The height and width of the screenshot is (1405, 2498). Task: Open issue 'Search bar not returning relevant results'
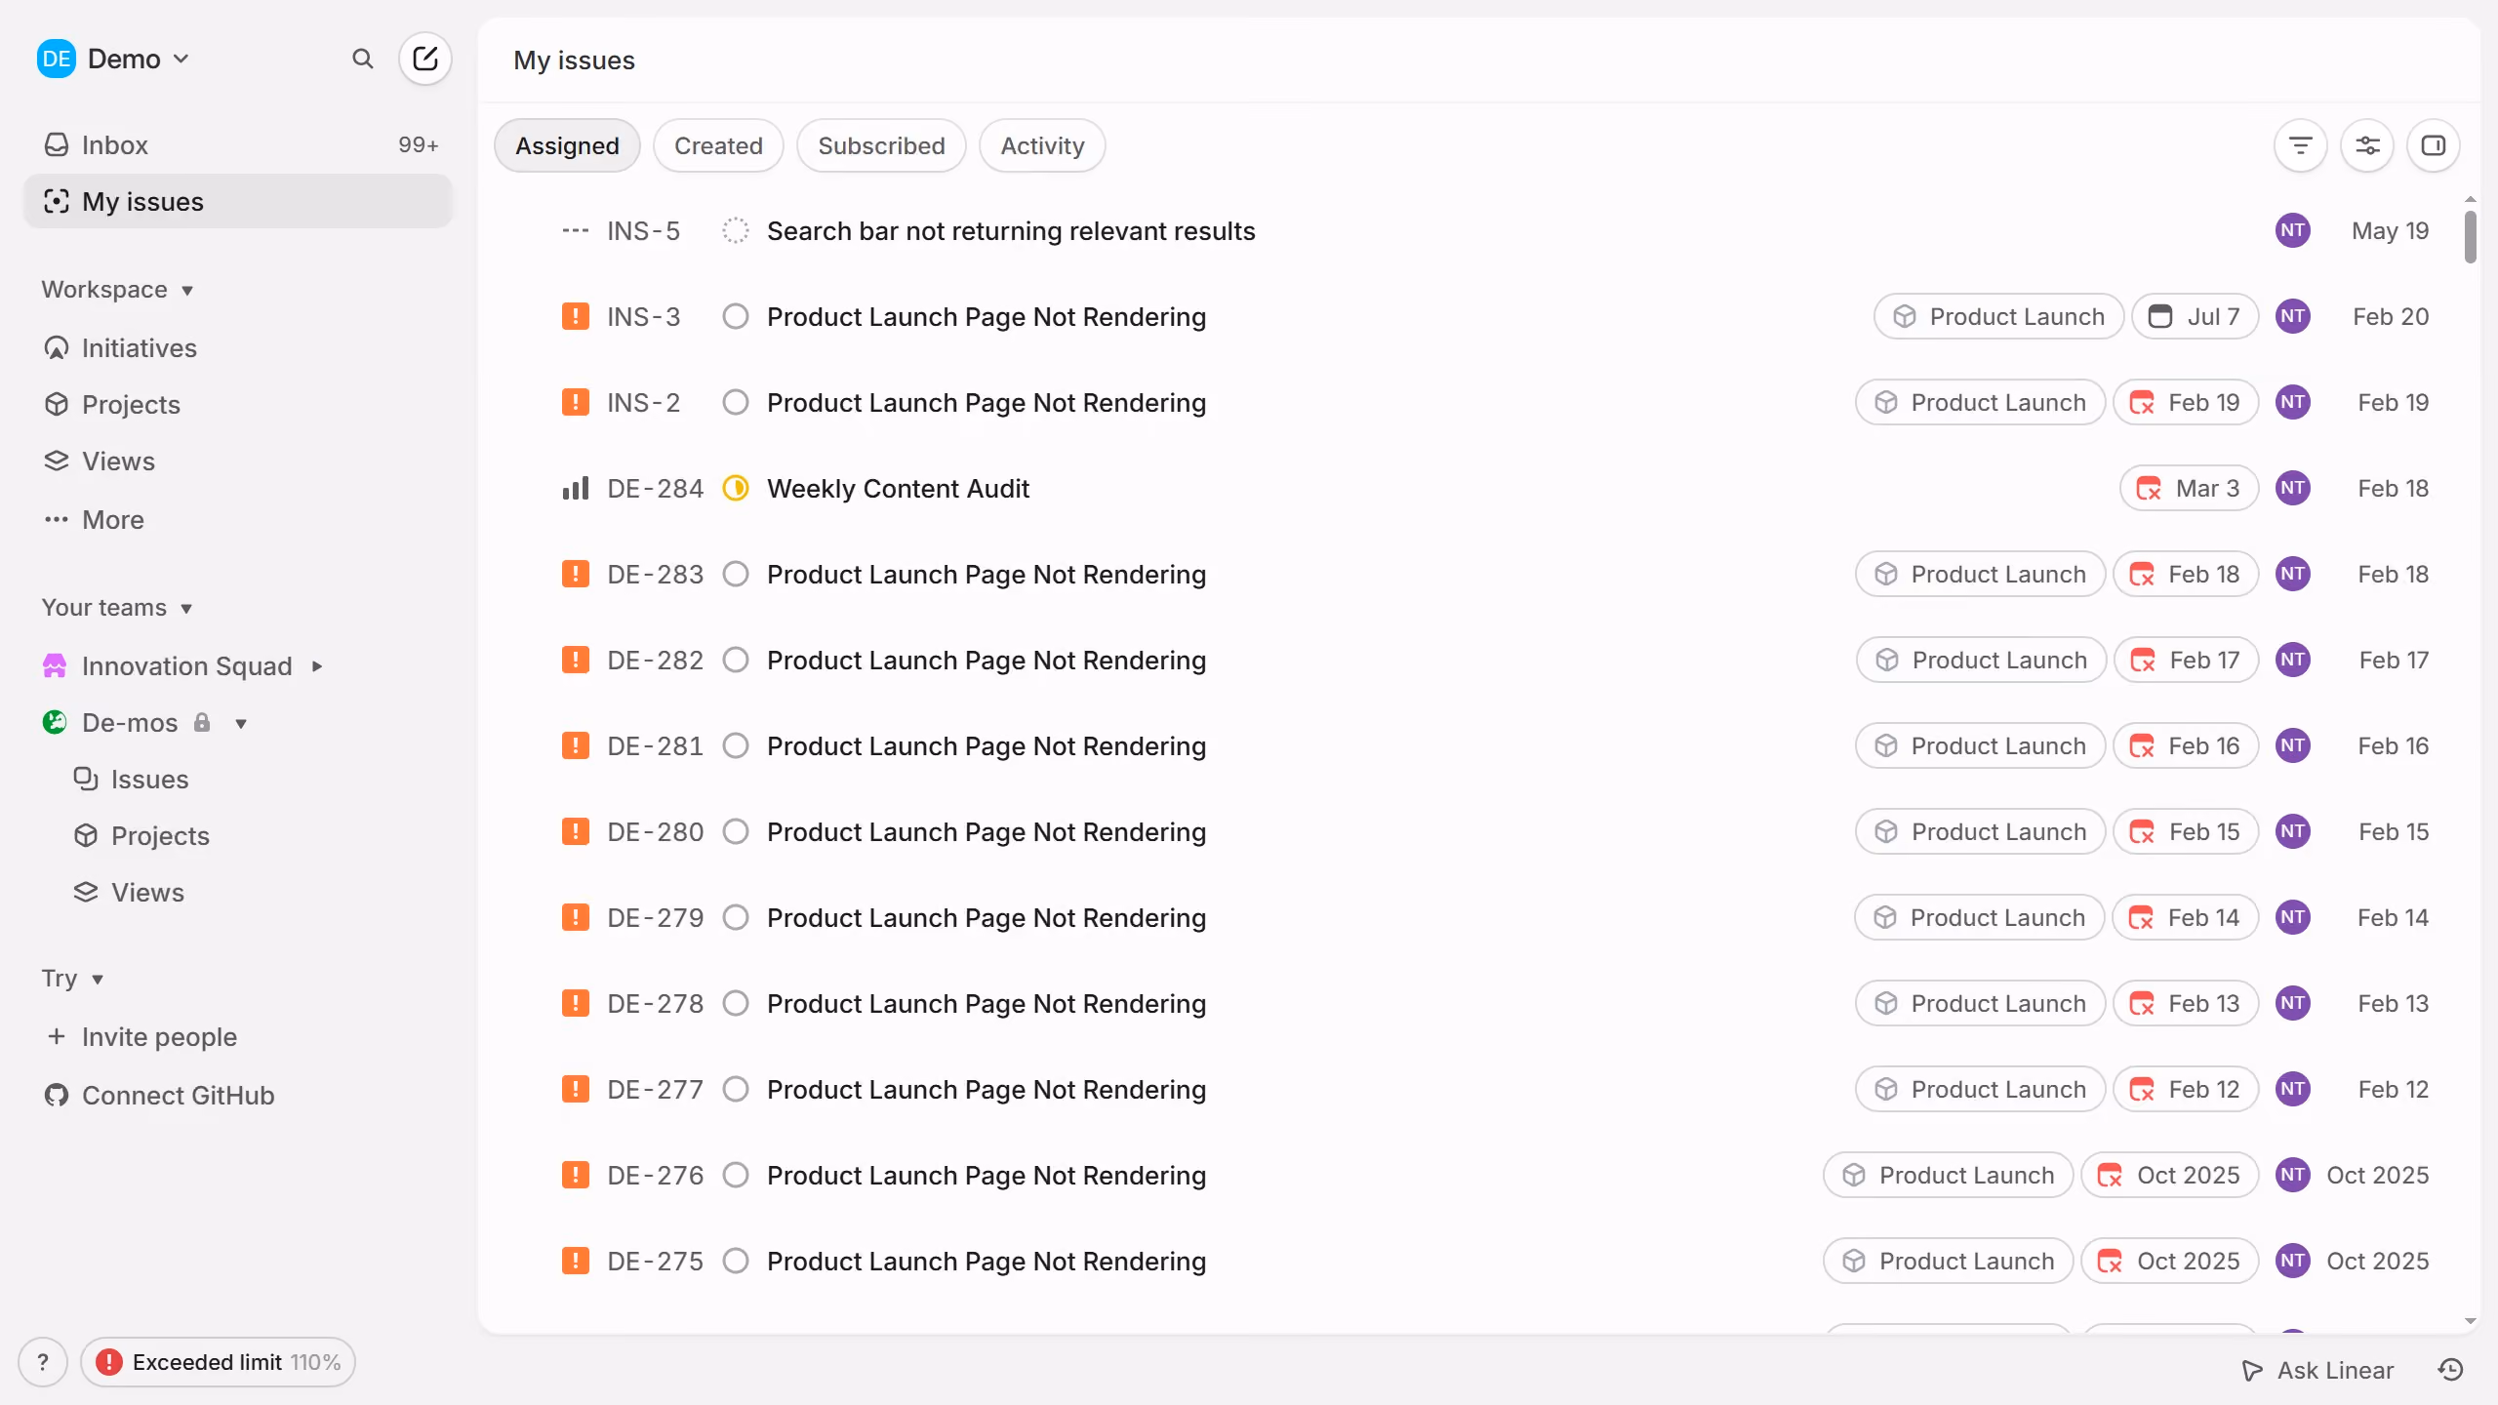point(1011,230)
